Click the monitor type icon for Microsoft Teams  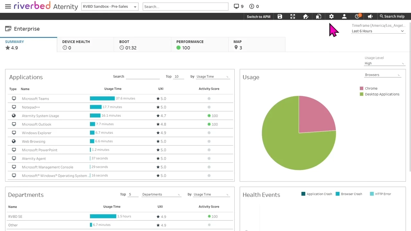point(14,98)
